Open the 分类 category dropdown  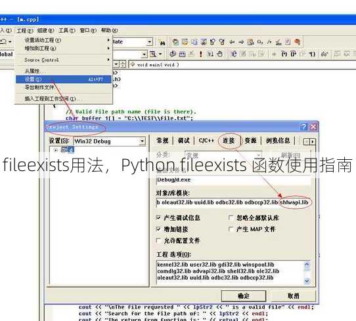[258, 155]
